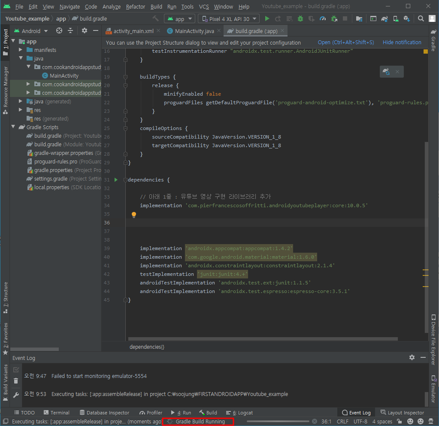Open the Logcat tool window
This screenshot has height=426, width=439.
pos(239,413)
